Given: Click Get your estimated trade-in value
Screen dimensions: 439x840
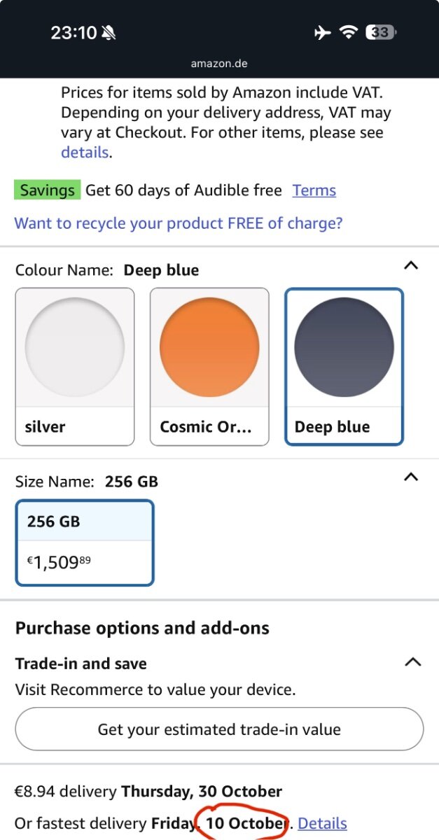Looking at the screenshot, I should (x=219, y=729).
